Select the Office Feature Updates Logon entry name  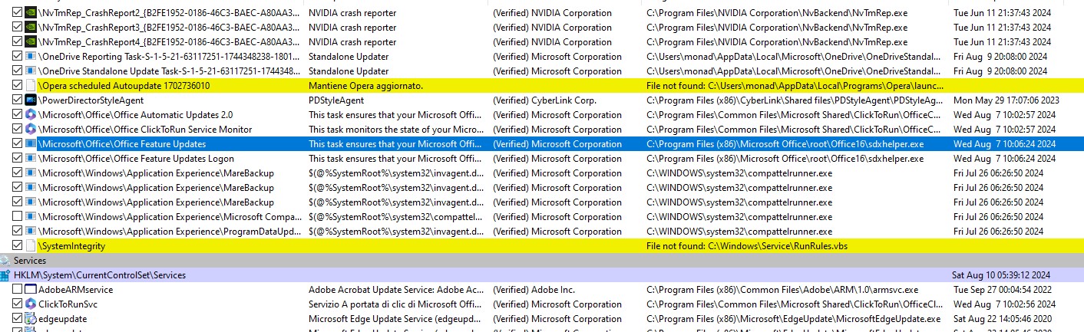pyautogui.click(x=136, y=159)
